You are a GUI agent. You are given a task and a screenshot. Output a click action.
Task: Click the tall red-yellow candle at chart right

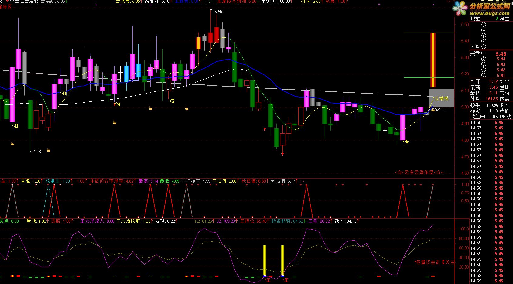tap(433, 60)
